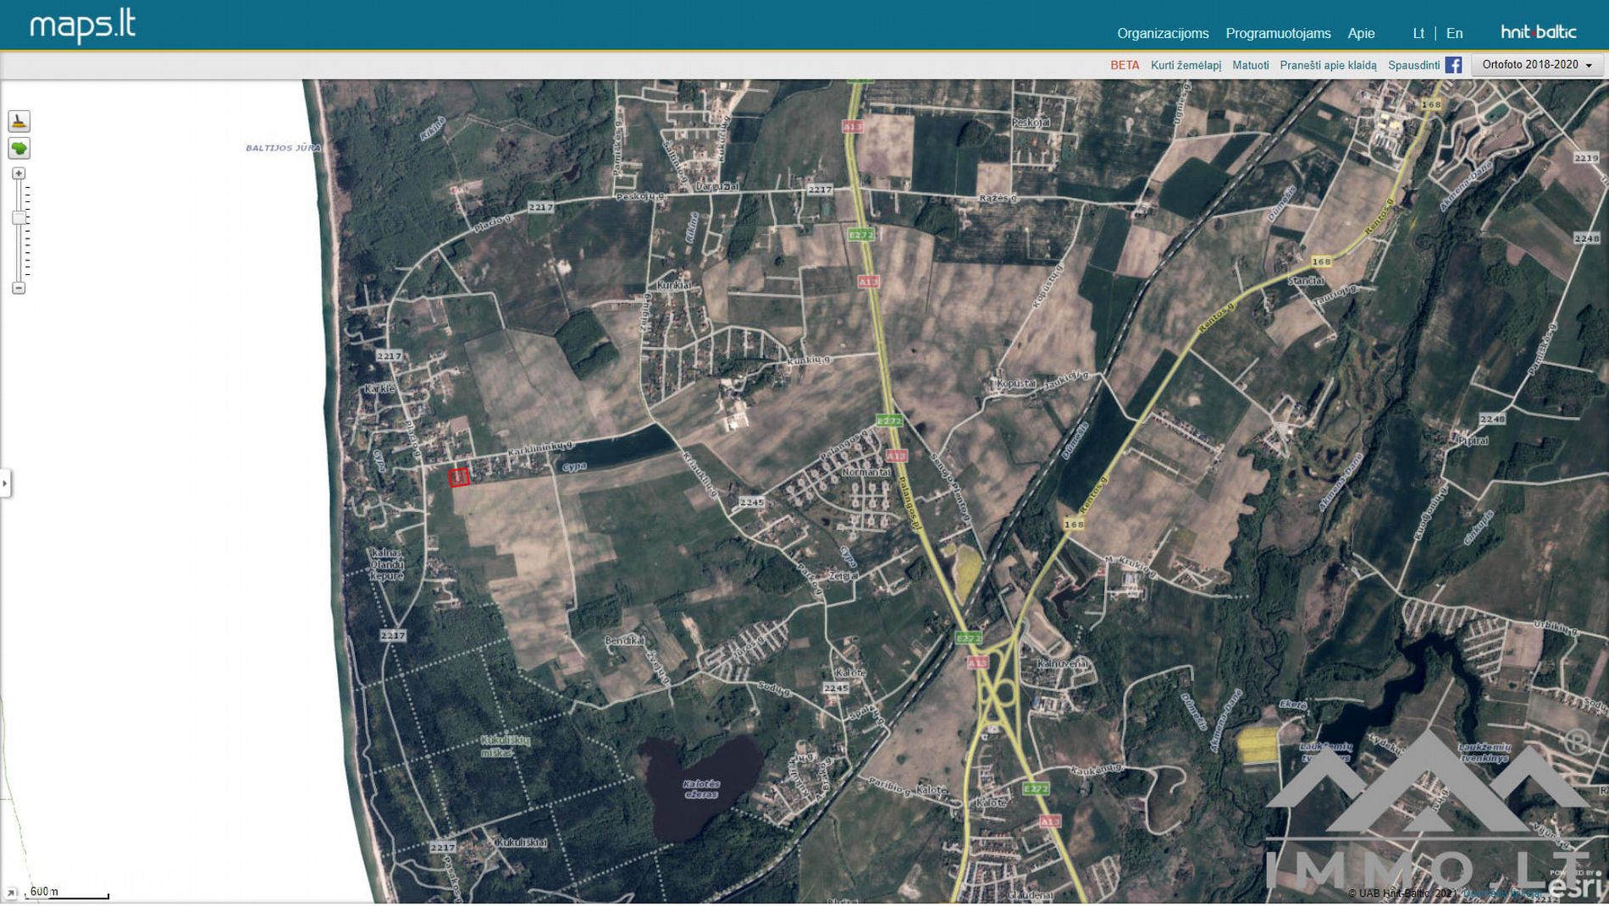
Task: Click the zoom level slider handle
Action: [19, 218]
